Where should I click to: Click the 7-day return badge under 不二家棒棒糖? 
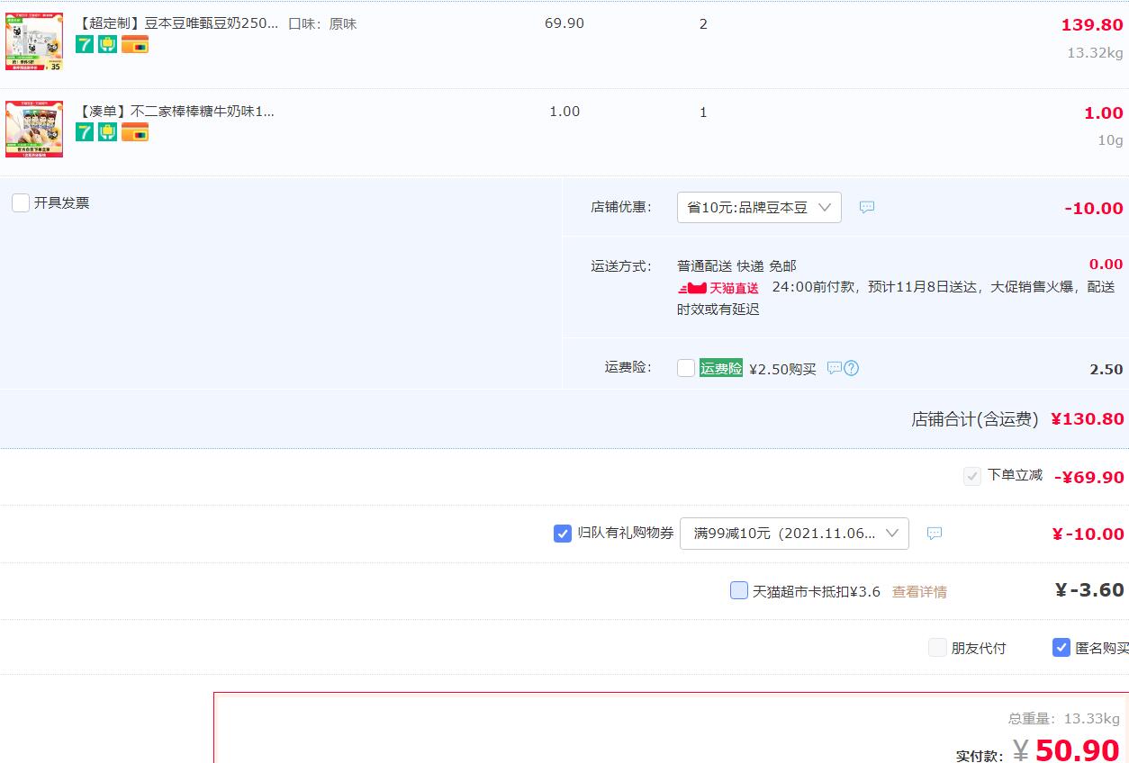[85, 132]
